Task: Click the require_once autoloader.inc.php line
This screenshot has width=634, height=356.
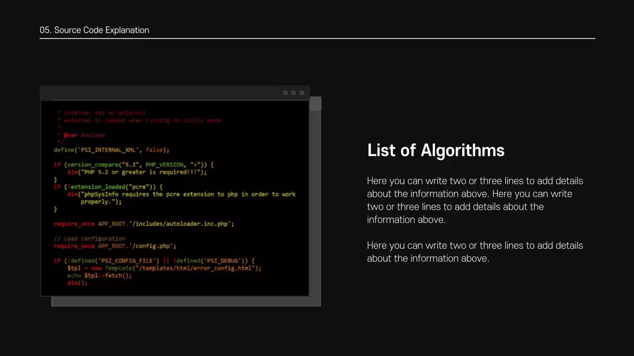Action: click(x=144, y=224)
